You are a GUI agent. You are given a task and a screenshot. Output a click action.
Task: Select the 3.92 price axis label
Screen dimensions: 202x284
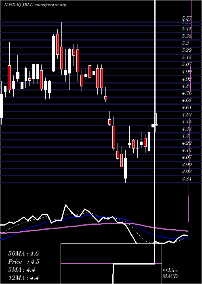click(187, 172)
